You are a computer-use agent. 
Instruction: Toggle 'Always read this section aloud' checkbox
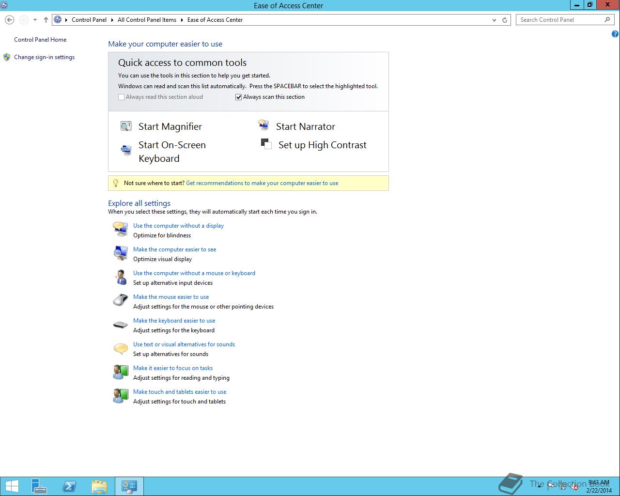point(122,97)
